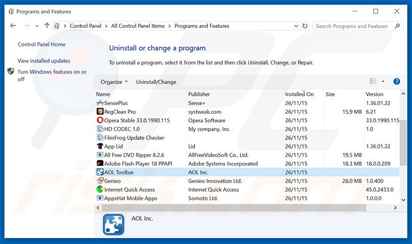Expand the address bar history dropdown
Viewport: 412px width, 244px height.
(296, 26)
